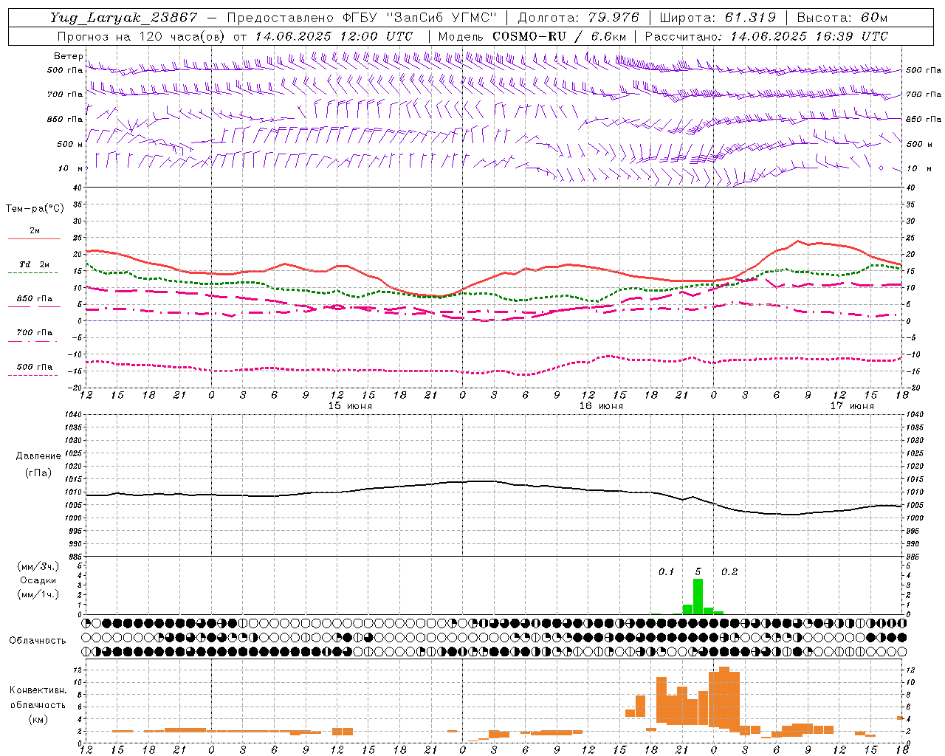Click the 'Облачность' cloud cover label

pos(38,641)
